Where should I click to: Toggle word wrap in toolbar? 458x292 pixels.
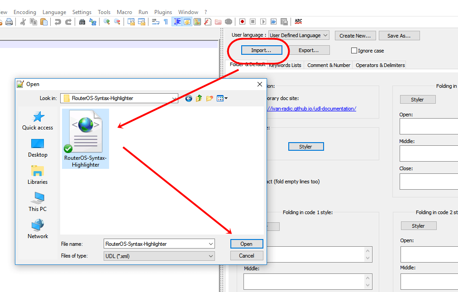[156, 22]
